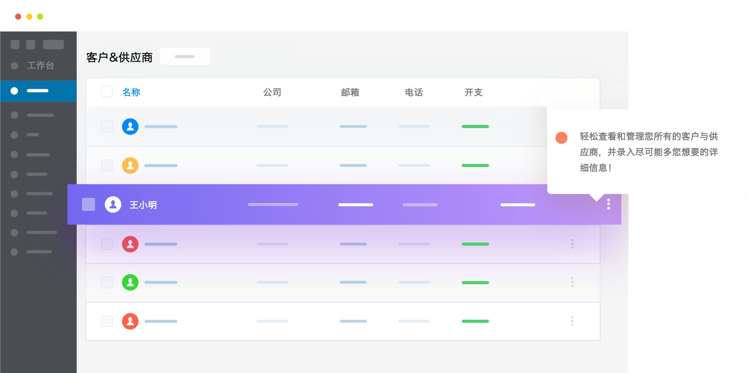Click the red window close dot

tap(18, 16)
